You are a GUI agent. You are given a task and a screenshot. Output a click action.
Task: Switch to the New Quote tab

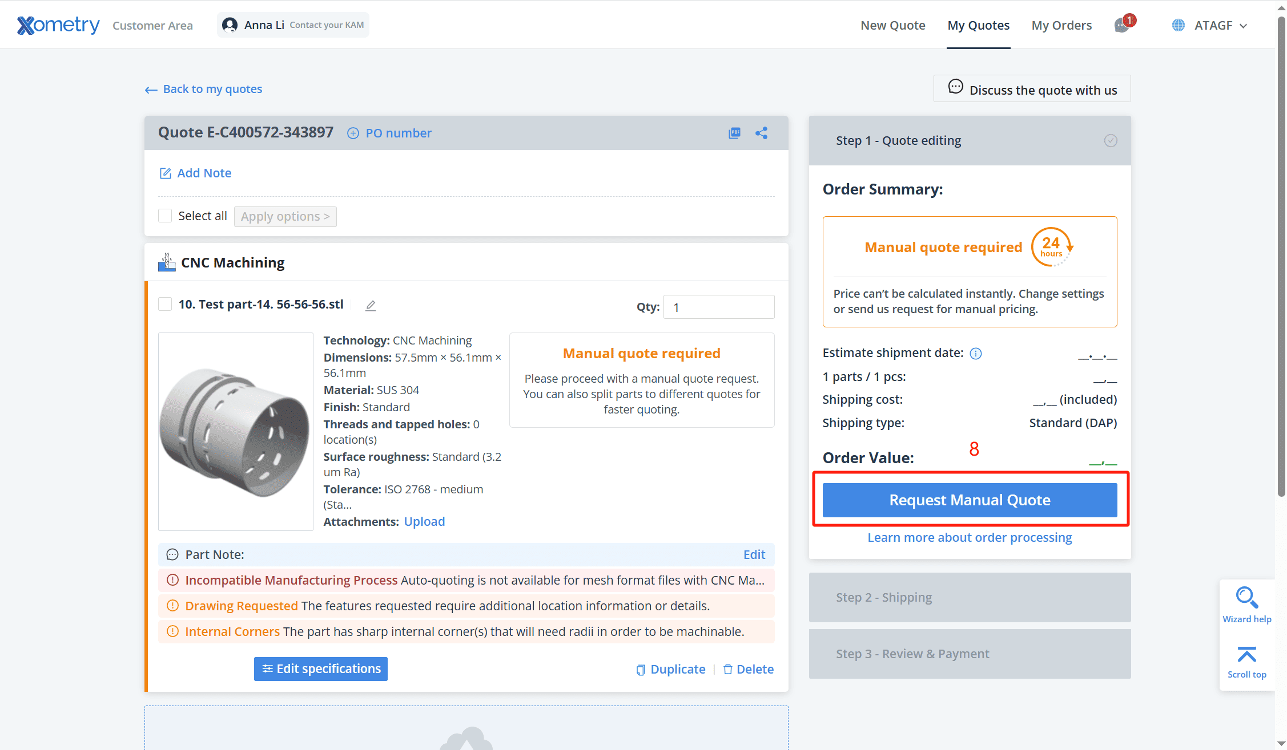click(892, 25)
